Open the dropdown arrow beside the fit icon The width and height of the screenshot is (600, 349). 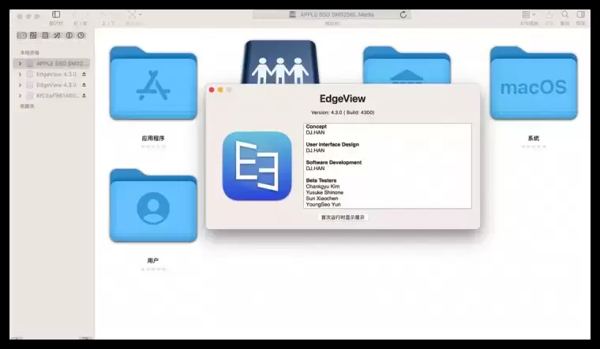pyautogui.click(x=141, y=14)
